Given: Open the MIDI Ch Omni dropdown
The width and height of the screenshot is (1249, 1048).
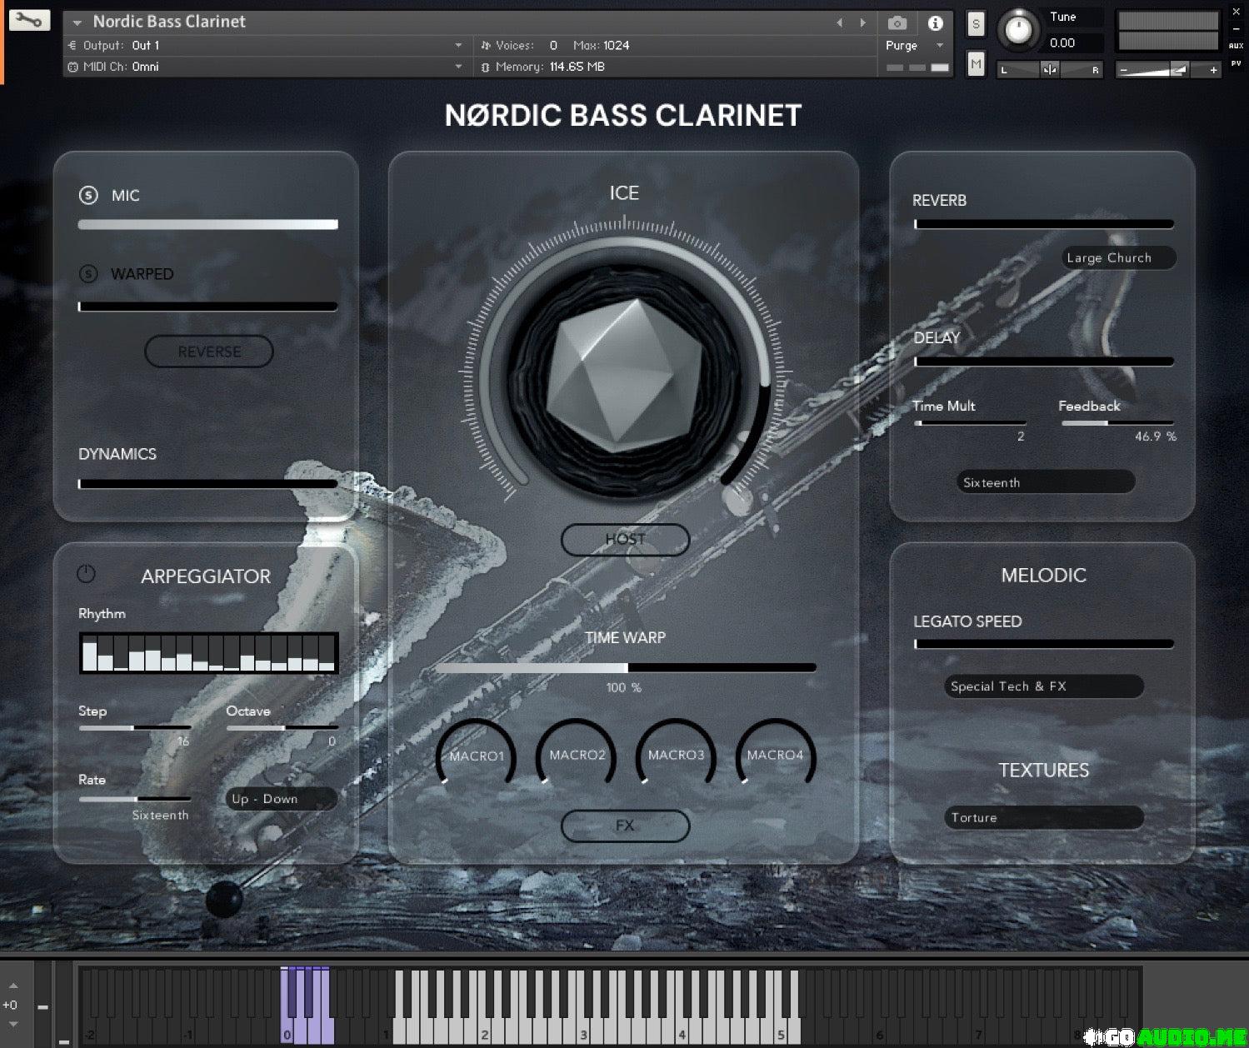Looking at the screenshot, I should [267, 67].
